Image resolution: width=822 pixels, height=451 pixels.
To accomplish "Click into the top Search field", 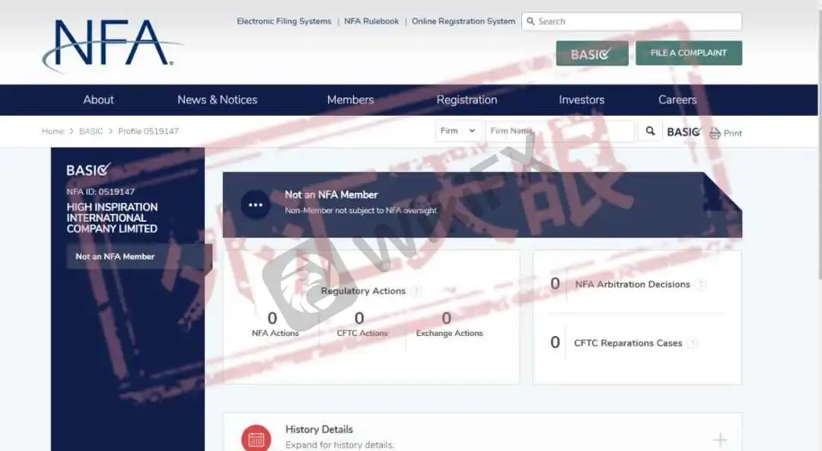I will pyautogui.click(x=632, y=21).
